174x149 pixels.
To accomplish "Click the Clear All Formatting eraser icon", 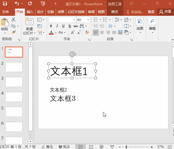I will pos(87,32).
